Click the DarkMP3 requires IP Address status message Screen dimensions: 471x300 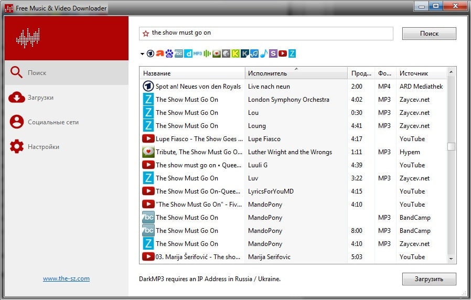pyautogui.click(x=210, y=279)
